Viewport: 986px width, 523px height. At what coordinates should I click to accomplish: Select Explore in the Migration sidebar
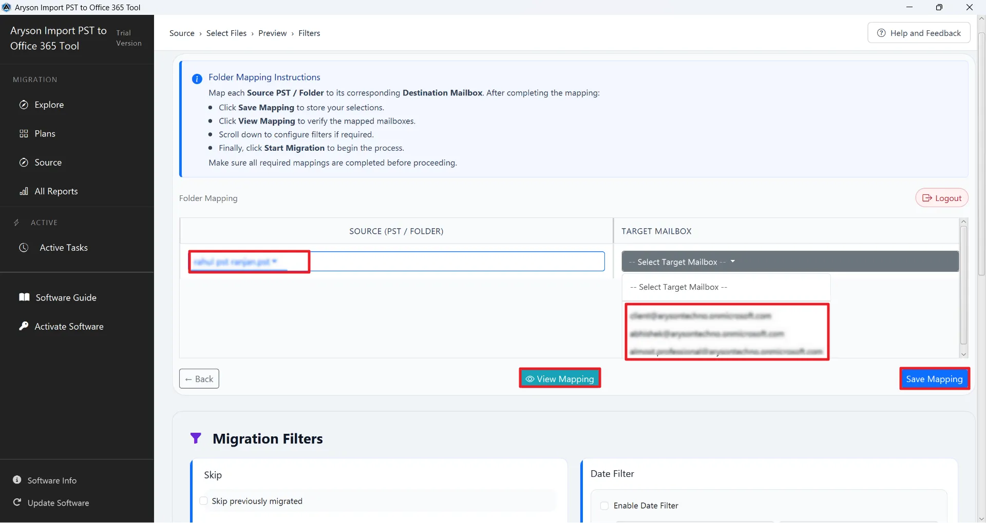pos(49,105)
